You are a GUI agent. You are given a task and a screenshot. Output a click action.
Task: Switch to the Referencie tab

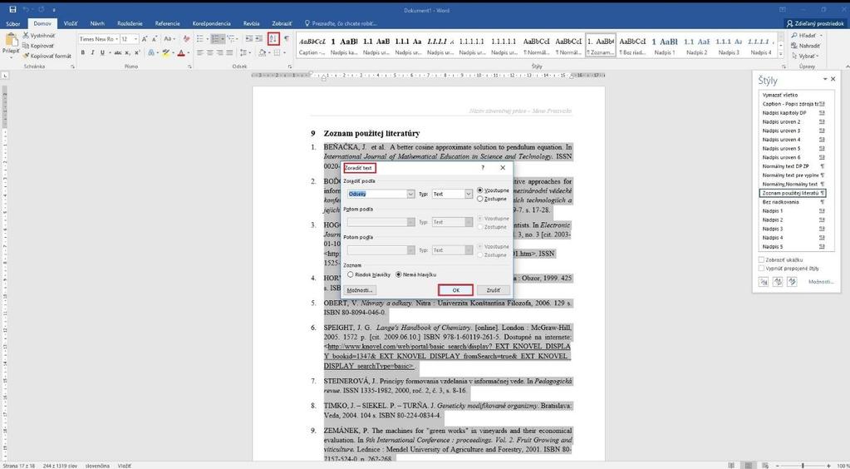pos(168,23)
